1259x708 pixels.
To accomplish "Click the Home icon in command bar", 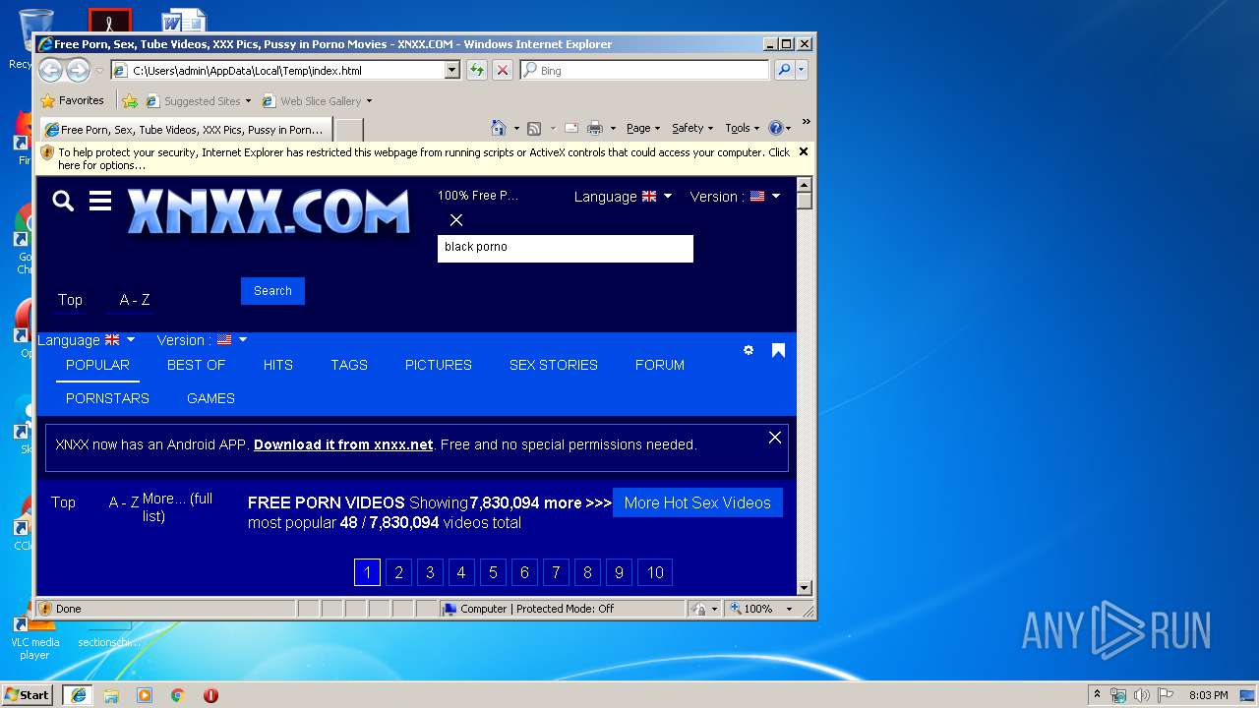I will tap(499, 128).
